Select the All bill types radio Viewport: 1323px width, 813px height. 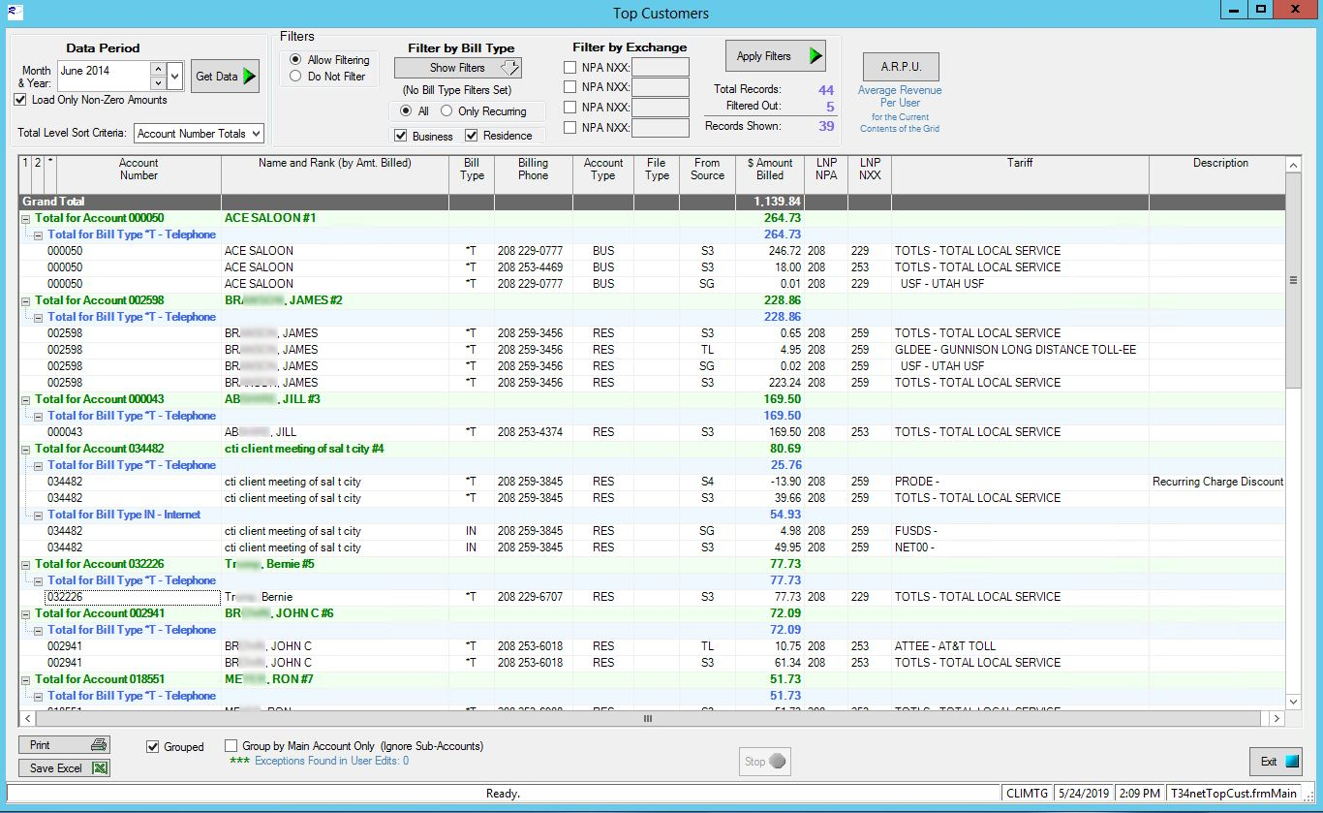(404, 111)
